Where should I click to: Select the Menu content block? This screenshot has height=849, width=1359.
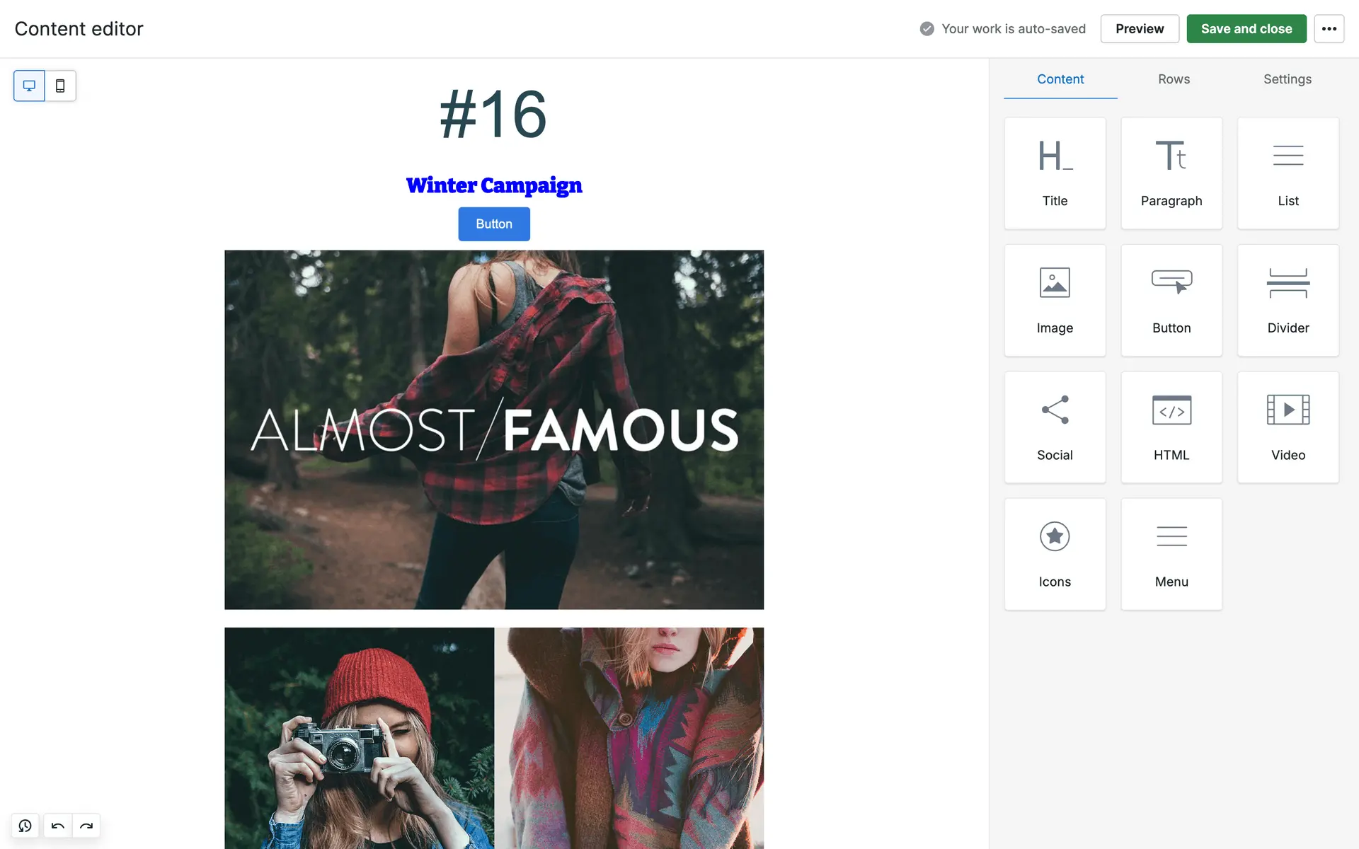pos(1171,554)
